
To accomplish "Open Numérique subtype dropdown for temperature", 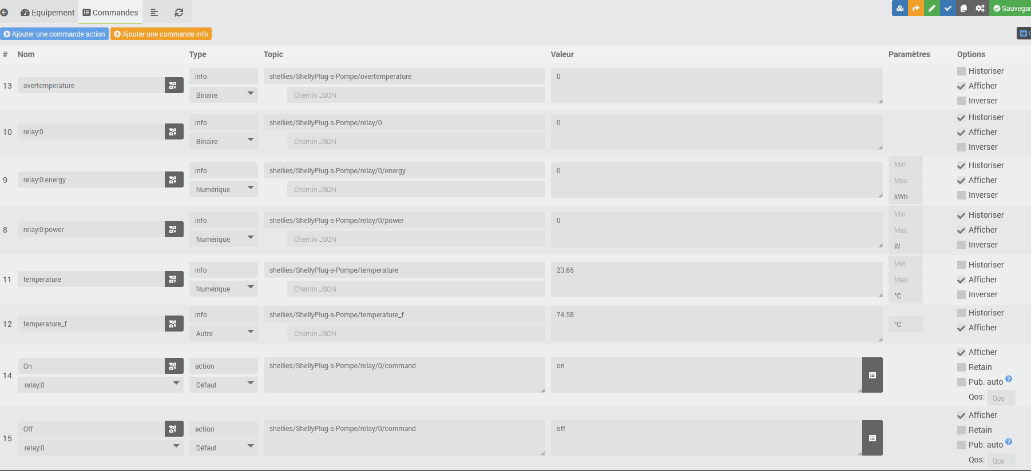I will pyautogui.click(x=224, y=289).
